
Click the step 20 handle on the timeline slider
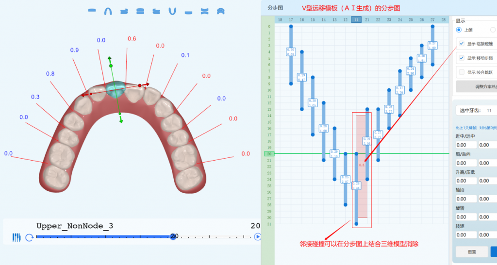173,236
